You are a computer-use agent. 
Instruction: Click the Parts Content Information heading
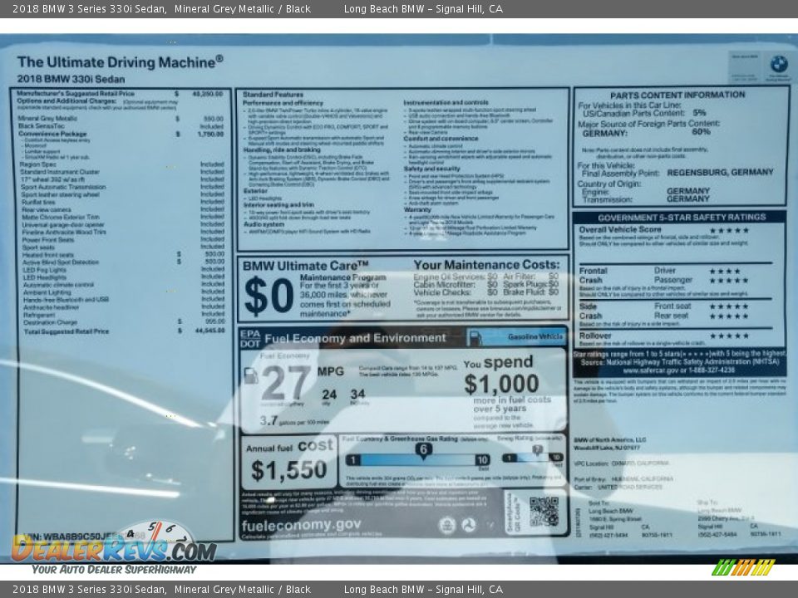pos(677,96)
